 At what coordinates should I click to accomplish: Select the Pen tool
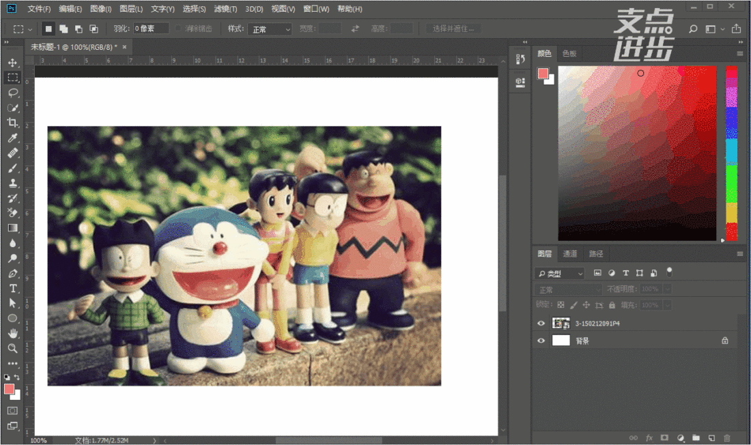[x=13, y=274]
